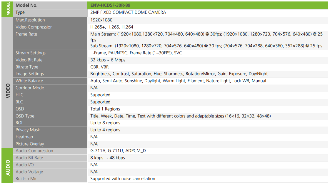Select the Heatmap label cell
This screenshot has width=330, height=183.
24,137
